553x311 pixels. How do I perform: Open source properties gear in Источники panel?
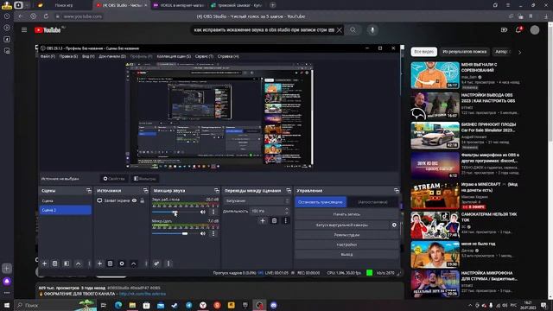pos(122,263)
